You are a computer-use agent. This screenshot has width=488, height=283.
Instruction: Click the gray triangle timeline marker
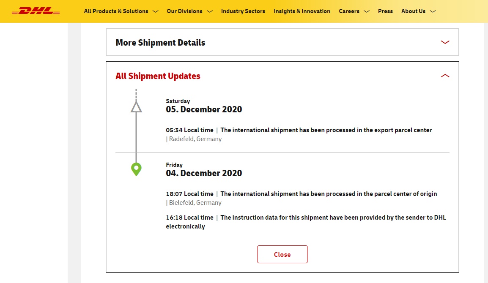tap(136, 107)
